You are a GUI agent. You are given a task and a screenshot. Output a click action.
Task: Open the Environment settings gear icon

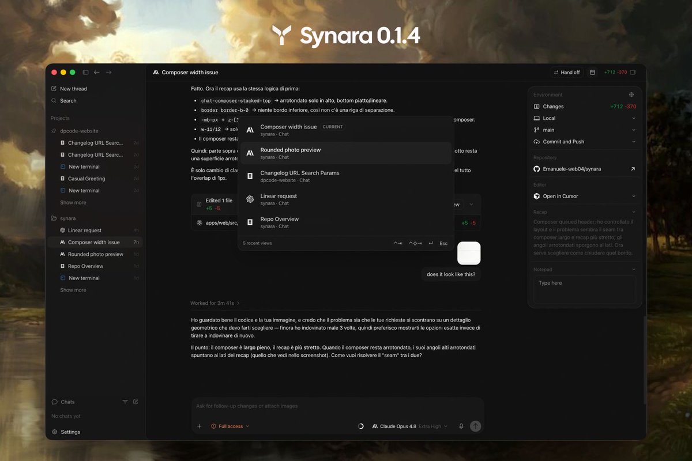(631, 95)
